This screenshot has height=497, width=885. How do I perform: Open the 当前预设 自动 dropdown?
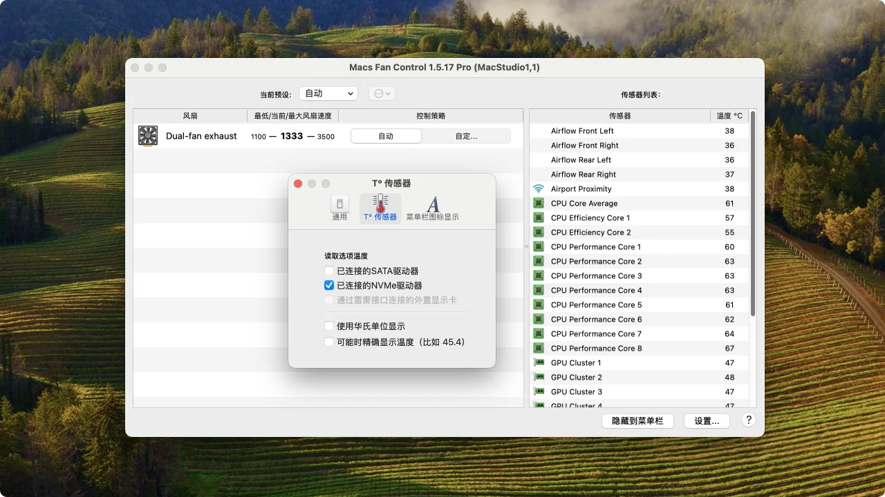(328, 93)
